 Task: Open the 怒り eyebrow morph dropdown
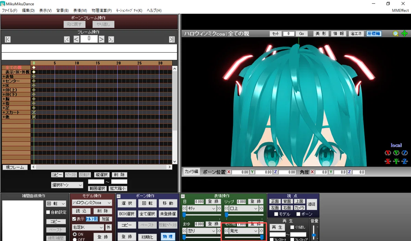click(201, 231)
